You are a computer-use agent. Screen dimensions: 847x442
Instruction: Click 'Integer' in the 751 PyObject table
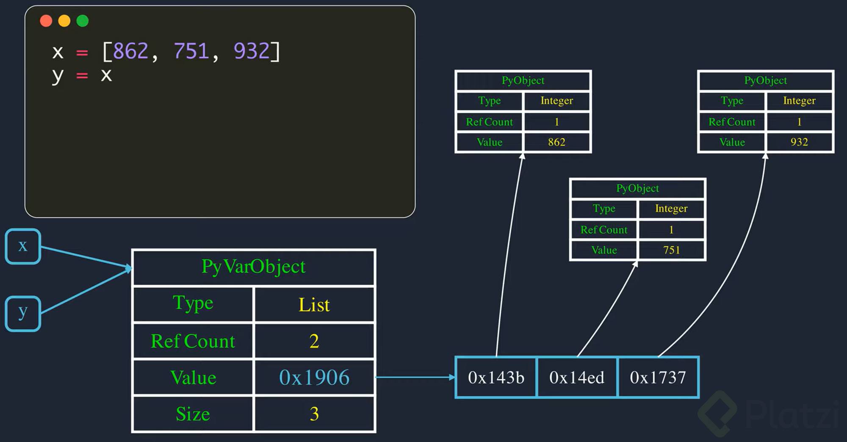[x=671, y=208]
